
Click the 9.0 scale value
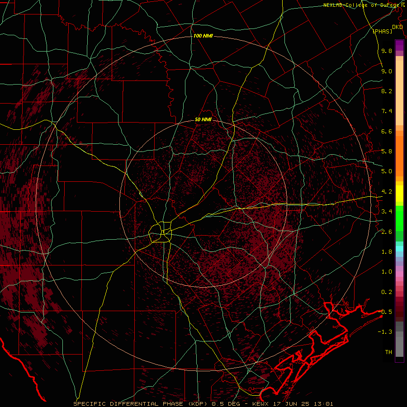tap(387, 71)
